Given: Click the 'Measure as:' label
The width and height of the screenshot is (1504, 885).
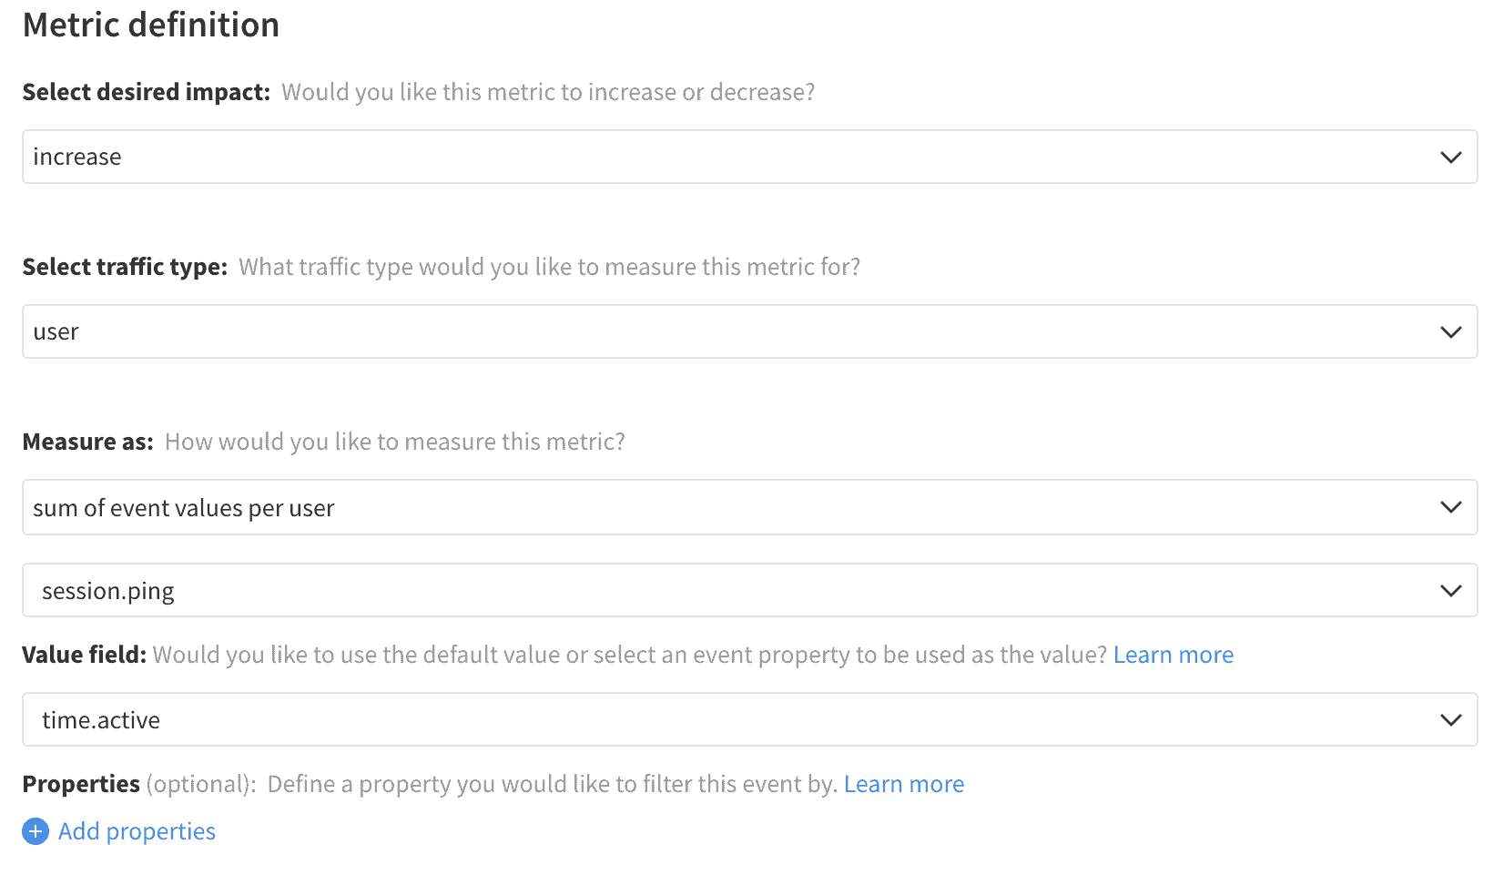Looking at the screenshot, I should click(x=88, y=442).
